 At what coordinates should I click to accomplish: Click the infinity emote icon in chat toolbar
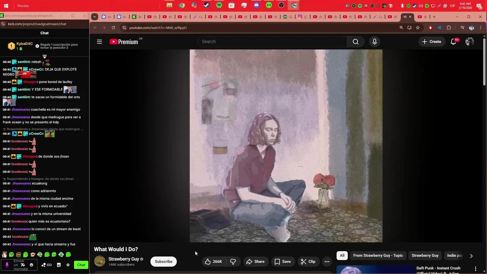coord(49,265)
